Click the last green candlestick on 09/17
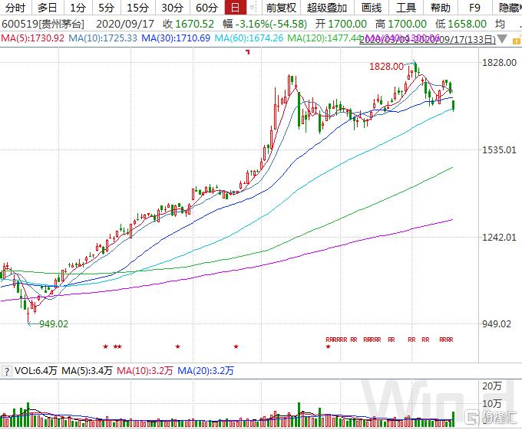522x430 pixels. point(454,105)
